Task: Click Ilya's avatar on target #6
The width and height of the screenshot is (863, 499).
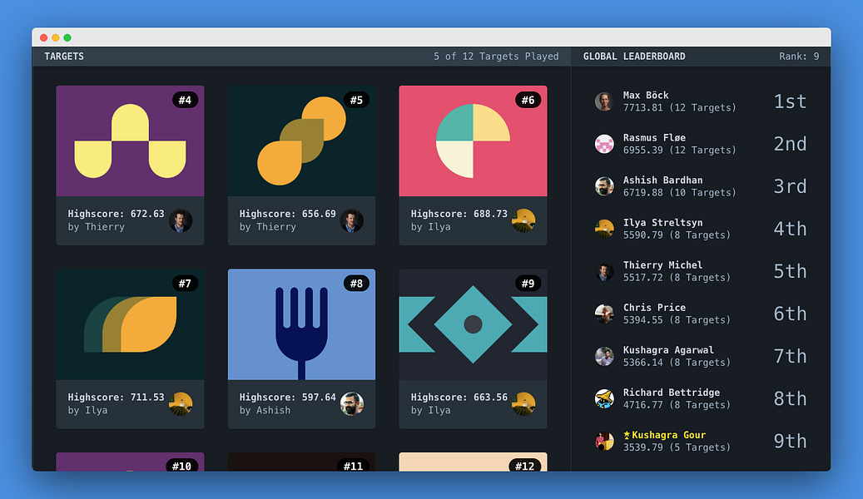Action: (523, 220)
